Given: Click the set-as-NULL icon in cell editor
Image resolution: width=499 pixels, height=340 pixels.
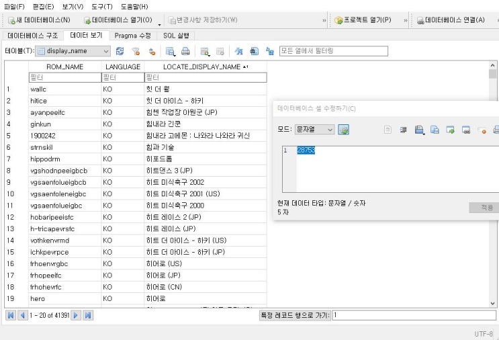Looking at the screenshot, I should coord(482,130).
